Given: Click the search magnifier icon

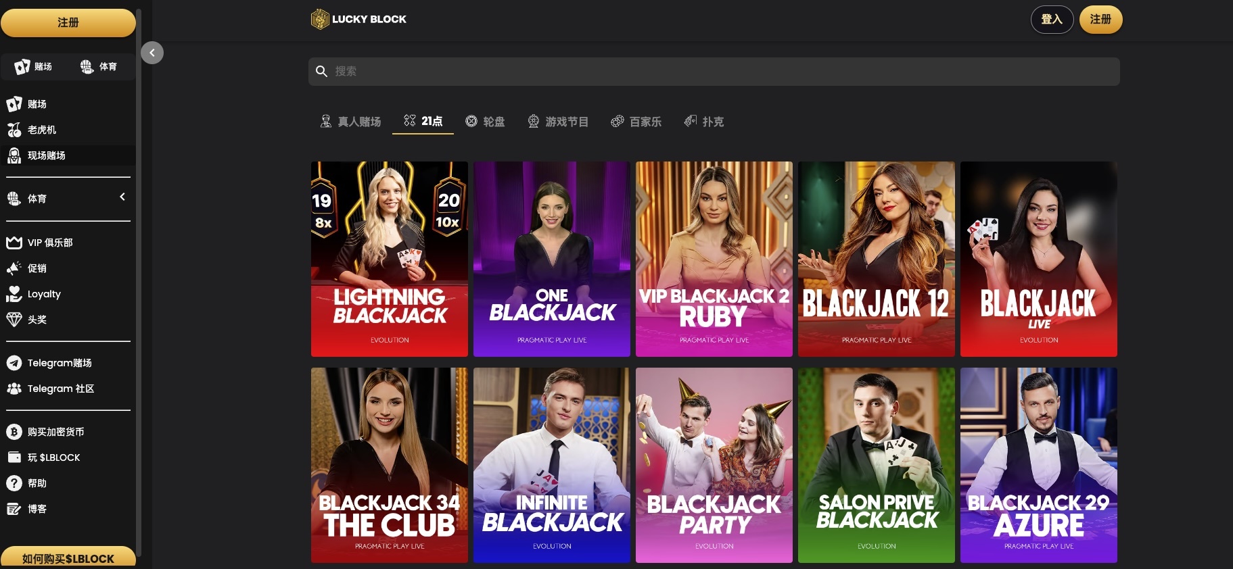Looking at the screenshot, I should click(x=322, y=71).
